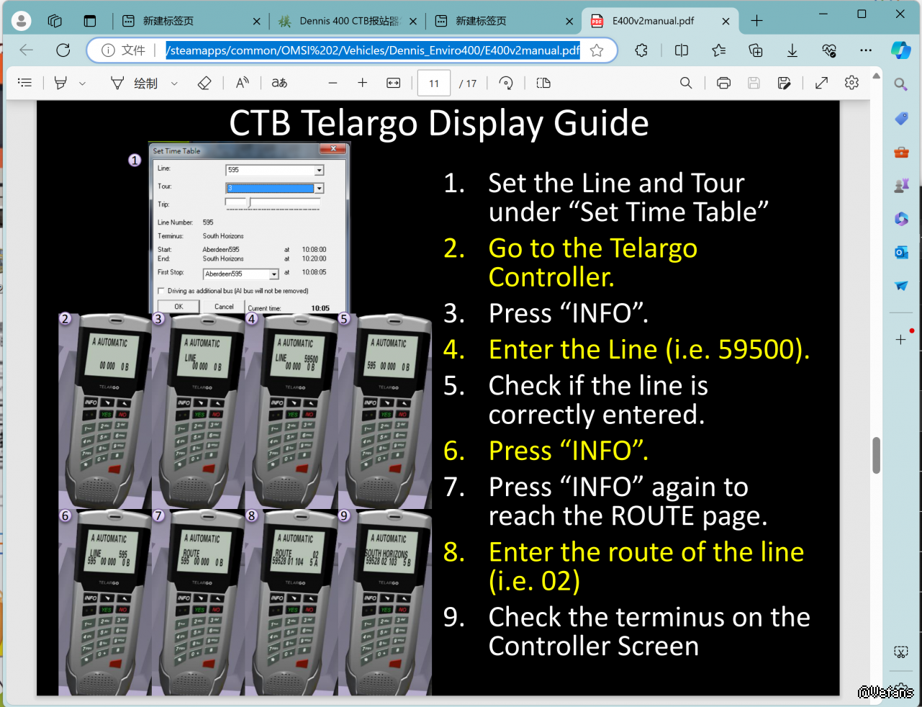The width and height of the screenshot is (922, 707).
Task: Close the Dennis 400 CTB报站器 tab
Action: 413,21
